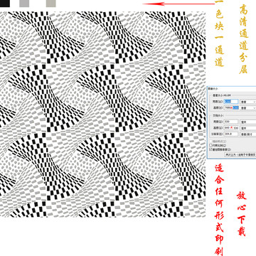Viewport: 256px width, 256px height.
Task: Open the bicubic resample method dropdown
Action: pos(240,154)
